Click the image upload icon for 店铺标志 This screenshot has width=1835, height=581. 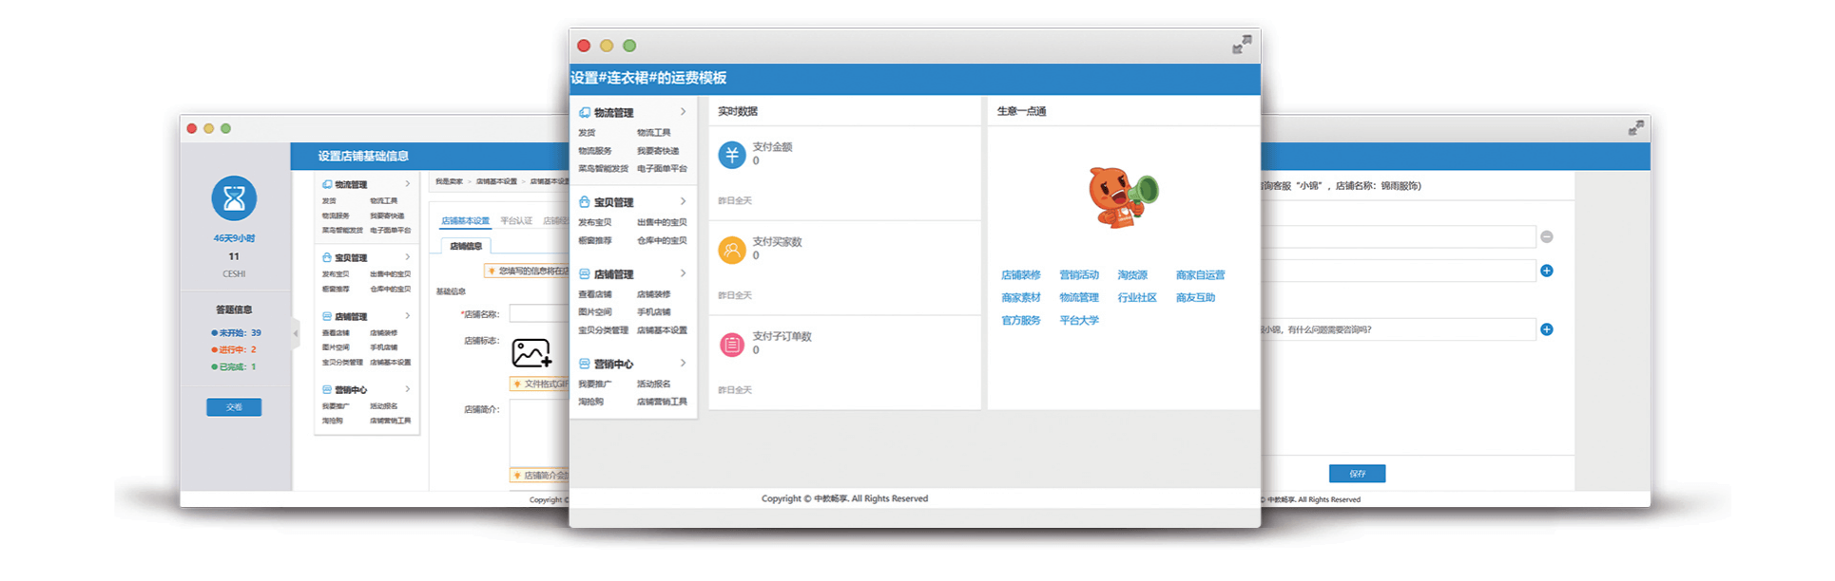click(x=531, y=353)
